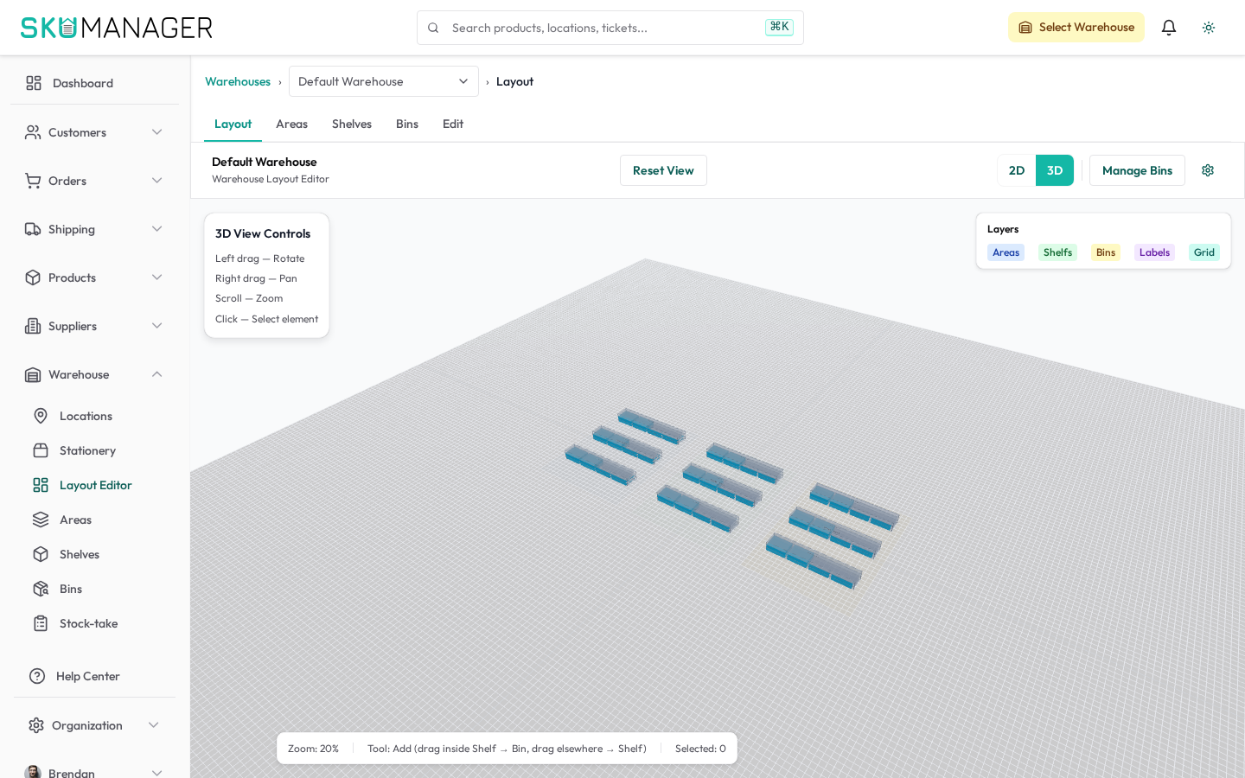This screenshot has height=778, width=1245.
Task: Click Brendan's avatar picture
Action: [x=33, y=772]
